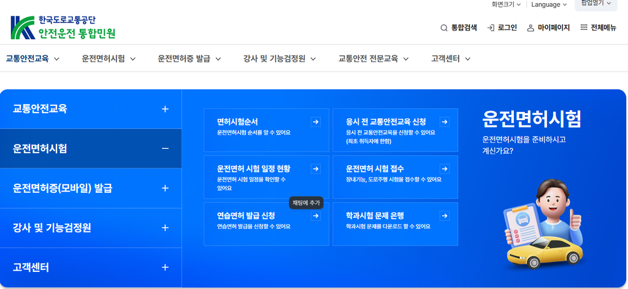Select 운전면허증(모바일) 발급 in the sidebar
The width and height of the screenshot is (628, 289).
[91, 188]
